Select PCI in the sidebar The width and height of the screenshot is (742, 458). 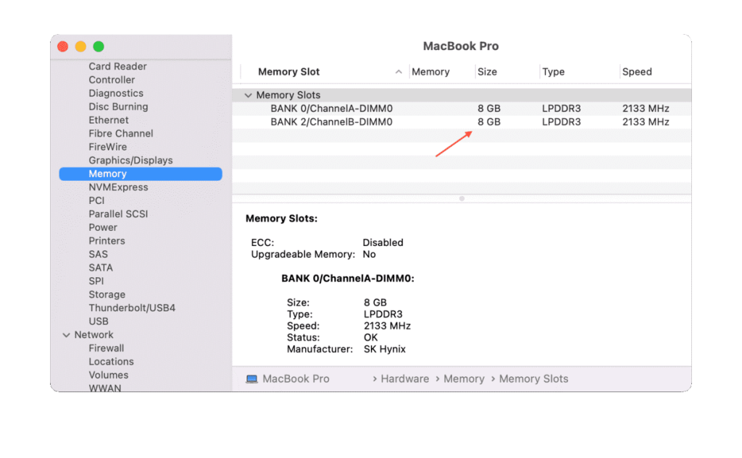96,201
